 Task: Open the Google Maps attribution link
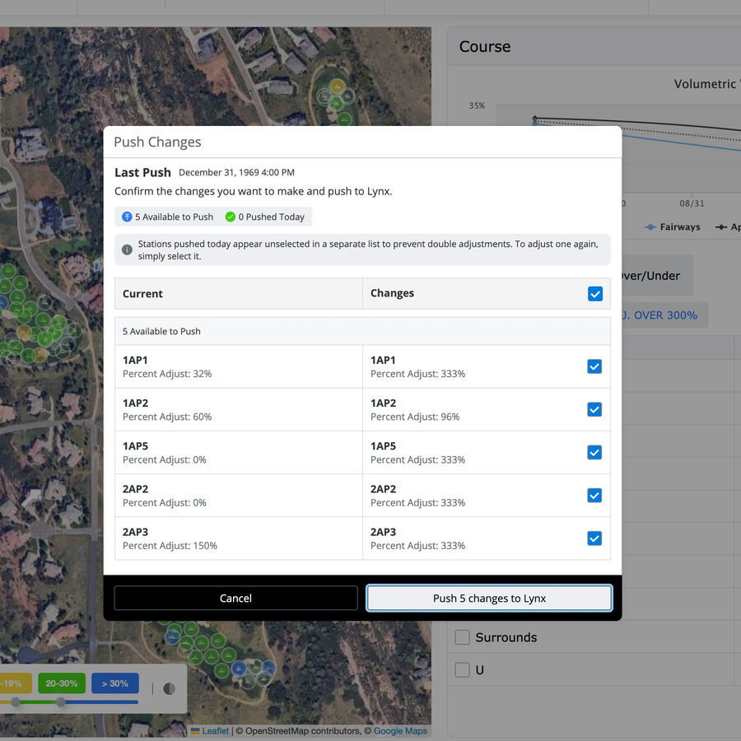pos(400,731)
